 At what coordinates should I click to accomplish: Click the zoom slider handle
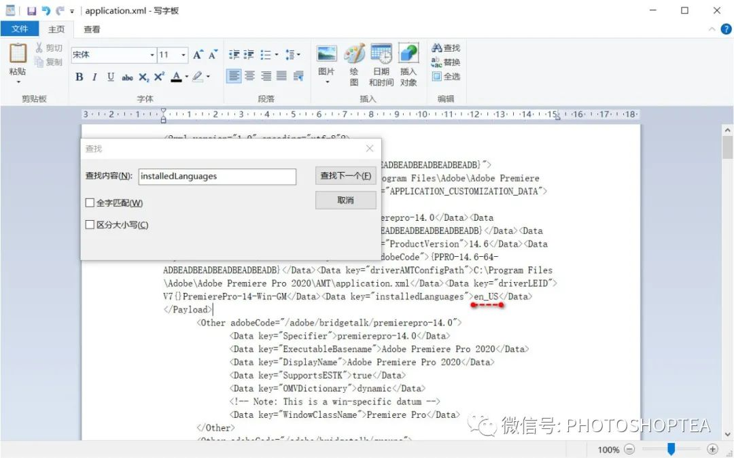671,449
